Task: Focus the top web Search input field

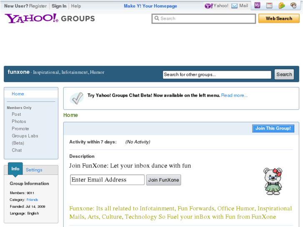Action: click(204, 19)
